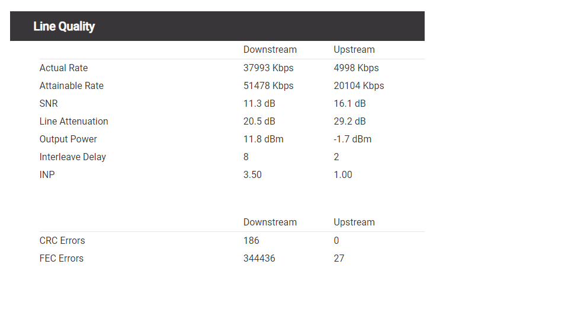Viewport: 568px width, 318px height.
Task: Select the Output Power label
Action: click(x=68, y=139)
